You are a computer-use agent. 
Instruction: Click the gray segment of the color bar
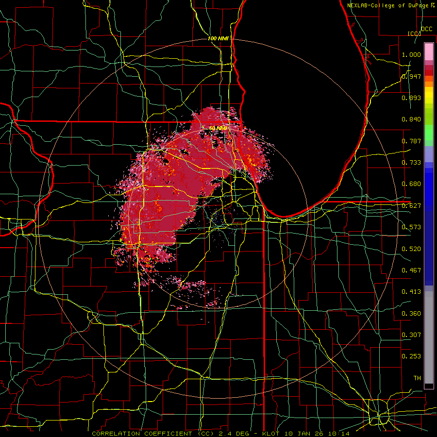429,337
